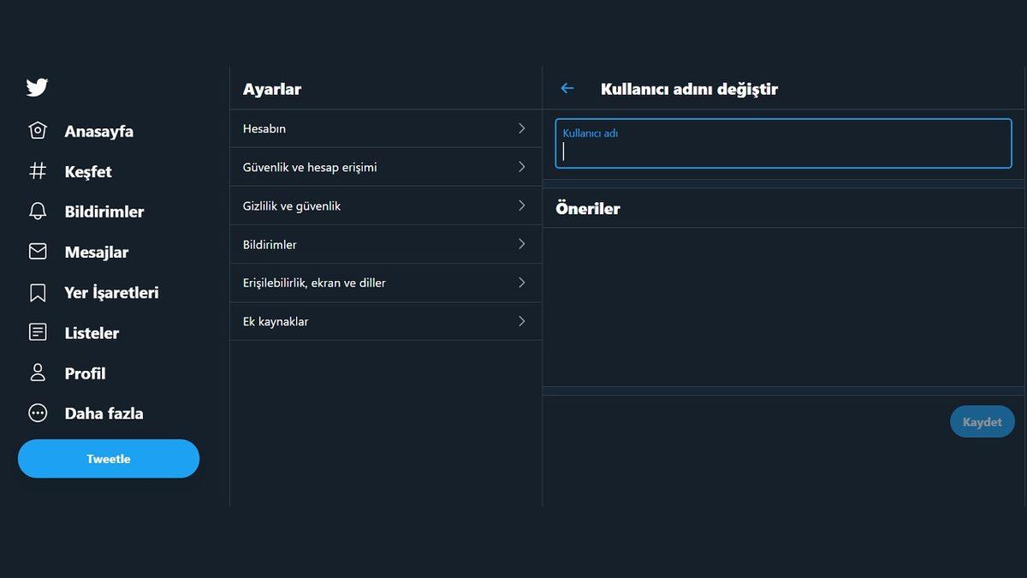
Task: Select the Keşfet hashtag icon
Action: [38, 170]
